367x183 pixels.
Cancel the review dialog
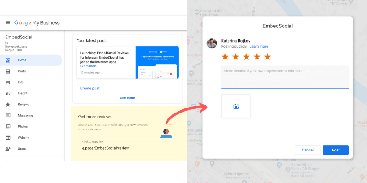[x=307, y=150]
